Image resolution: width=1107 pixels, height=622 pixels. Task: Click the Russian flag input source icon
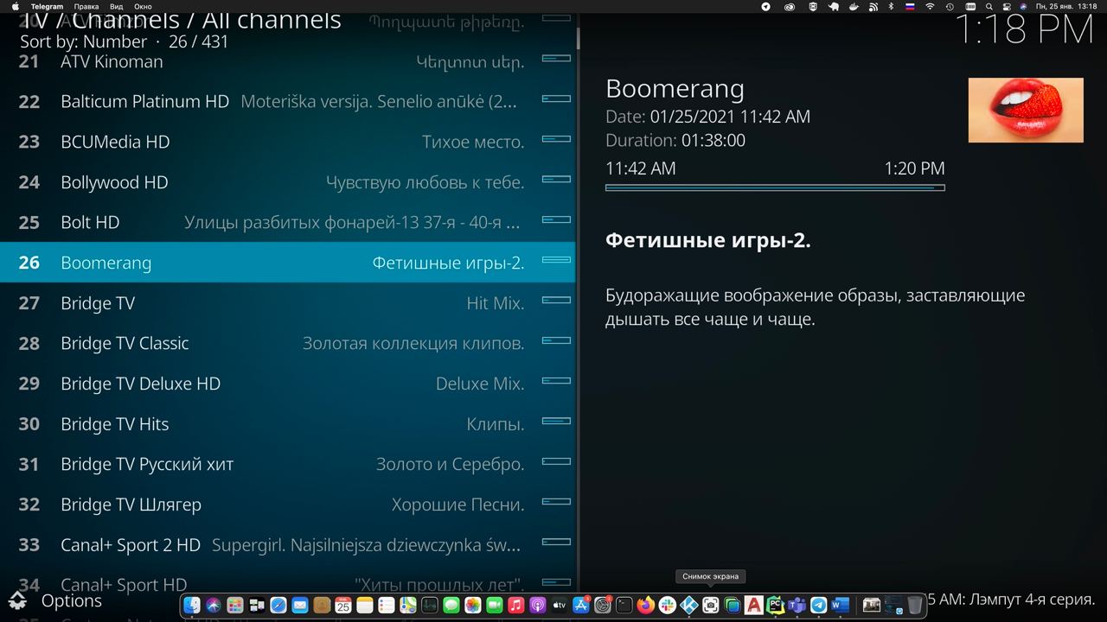(x=910, y=6)
